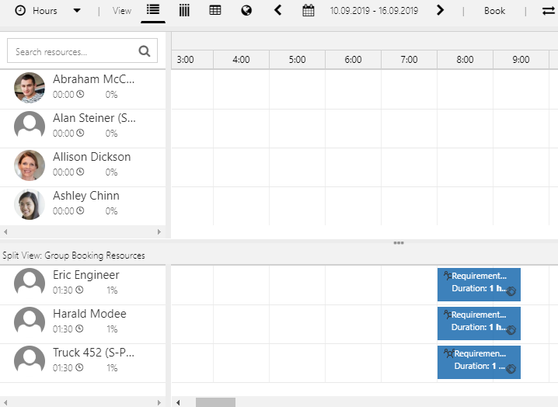Screen dimensions: 558x407
Task: Switch to horizontal list schedule view
Action: [x=153, y=10]
